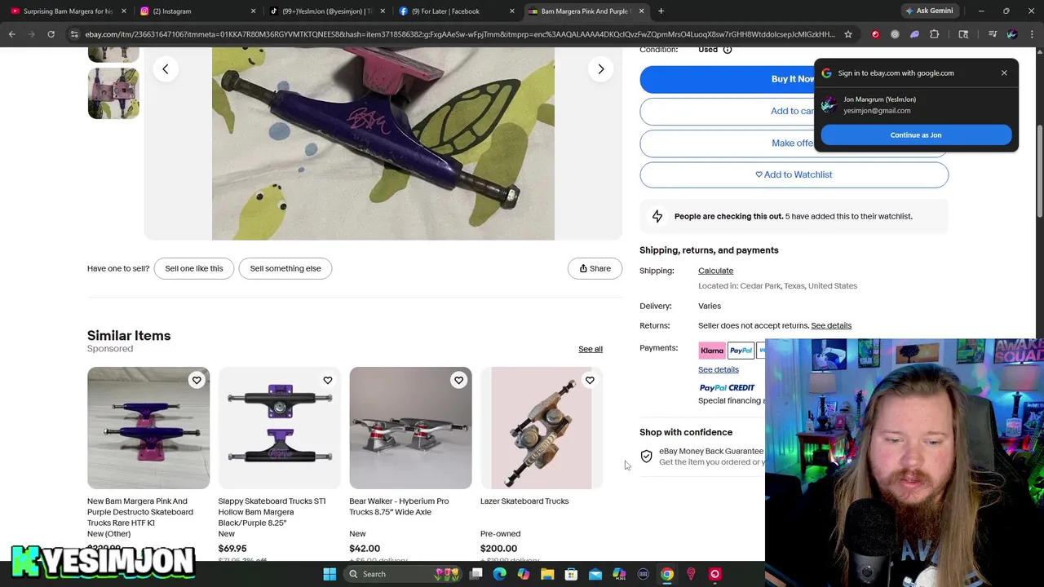Click the red extension icon in the toolbar
Screen dimensions: 1044x587
point(875,34)
